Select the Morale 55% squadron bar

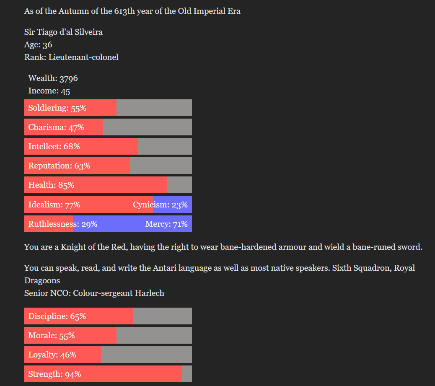pos(108,335)
